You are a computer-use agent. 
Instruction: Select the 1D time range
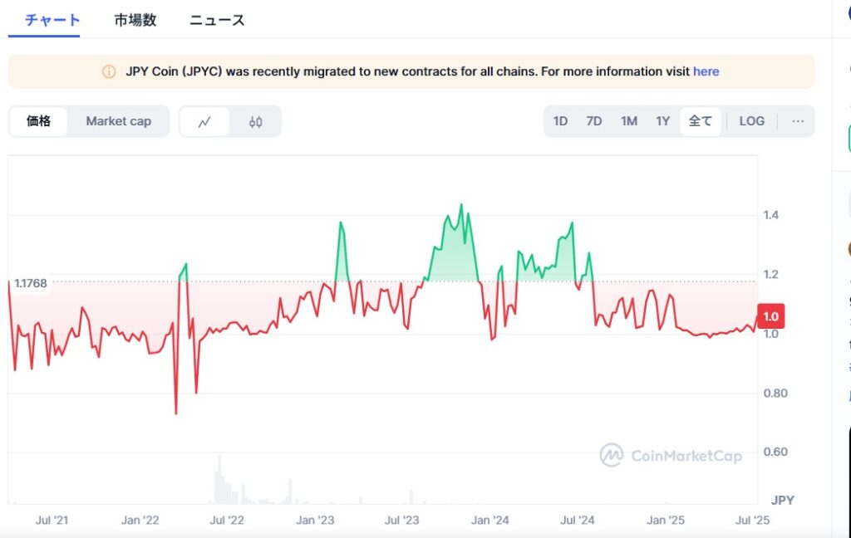point(560,121)
